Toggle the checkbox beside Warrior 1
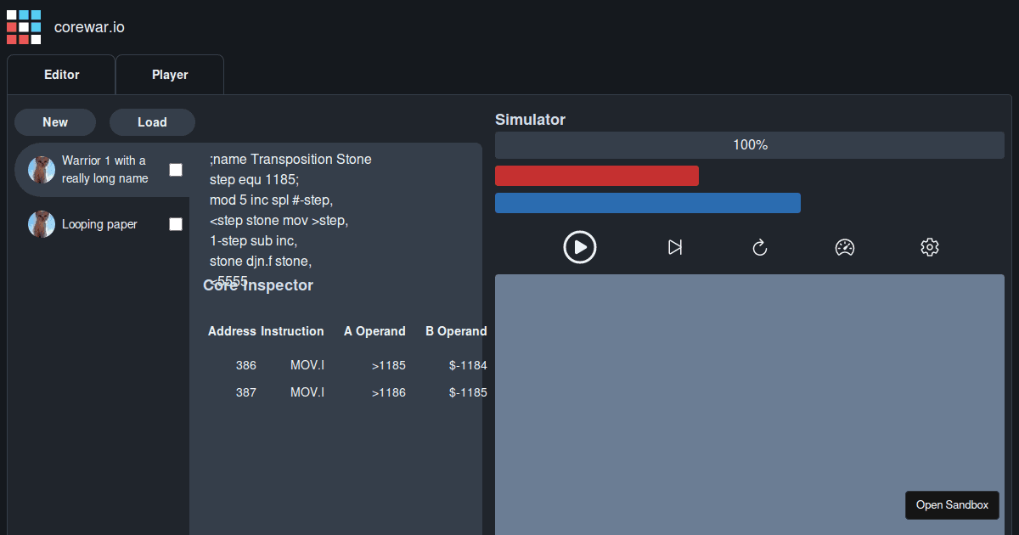 click(x=176, y=170)
